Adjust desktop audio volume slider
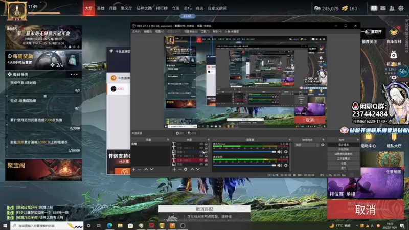The image size is (409, 230). click(x=244, y=165)
